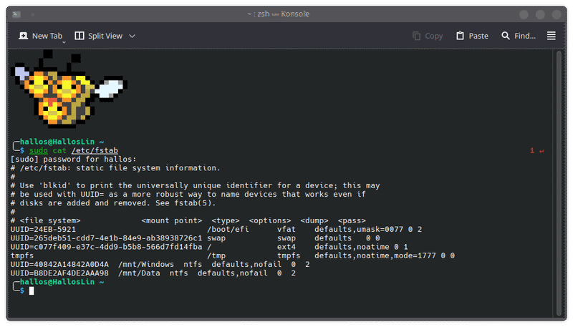Toggle the pin dot in title bar
This screenshot has height=327, width=573.
click(x=32, y=14)
